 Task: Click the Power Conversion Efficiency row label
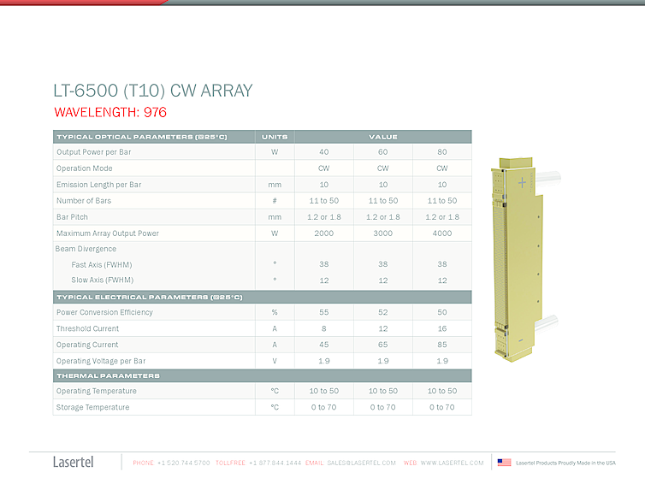pyautogui.click(x=104, y=312)
